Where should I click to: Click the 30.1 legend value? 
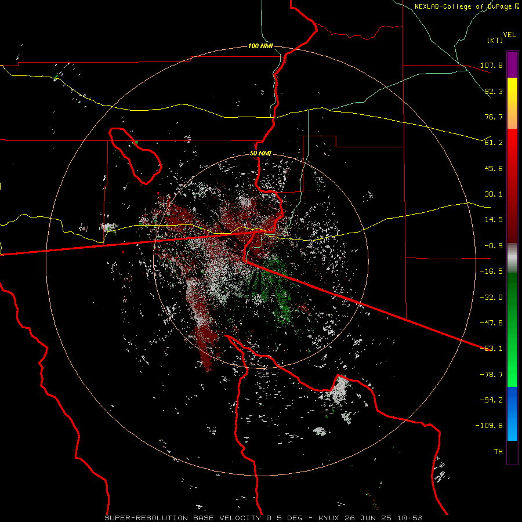pos(494,194)
